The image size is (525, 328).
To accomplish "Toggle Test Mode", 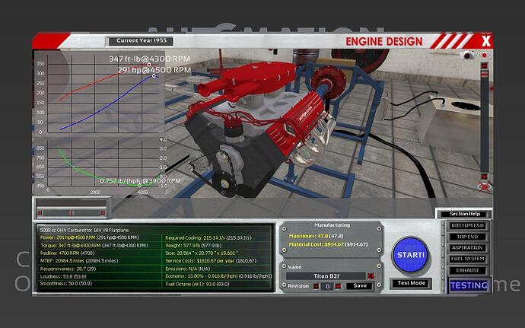I will click(x=412, y=283).
